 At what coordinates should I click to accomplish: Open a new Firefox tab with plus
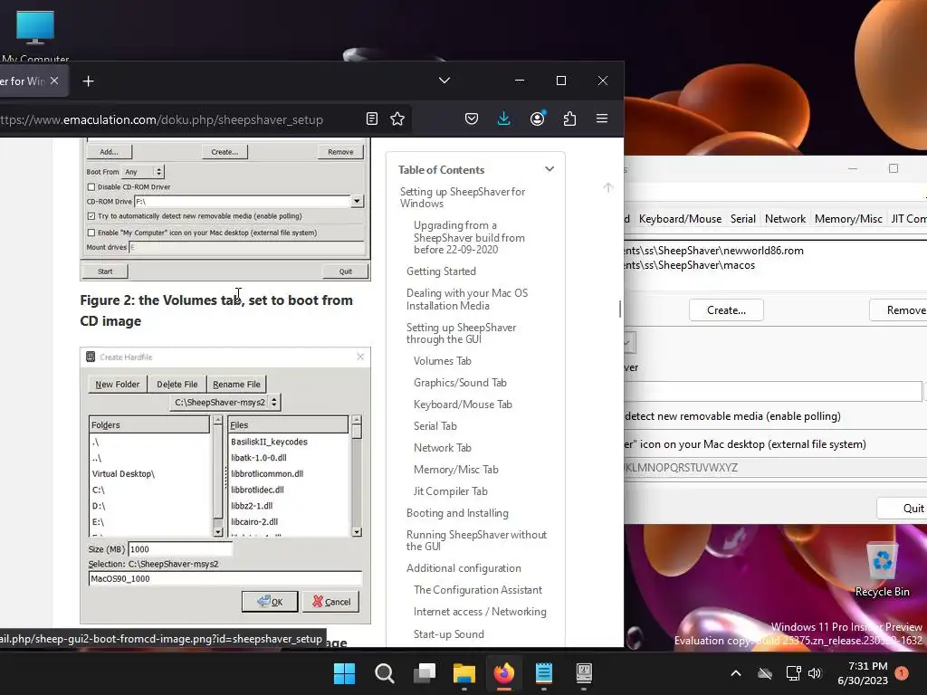pos(88,81)
